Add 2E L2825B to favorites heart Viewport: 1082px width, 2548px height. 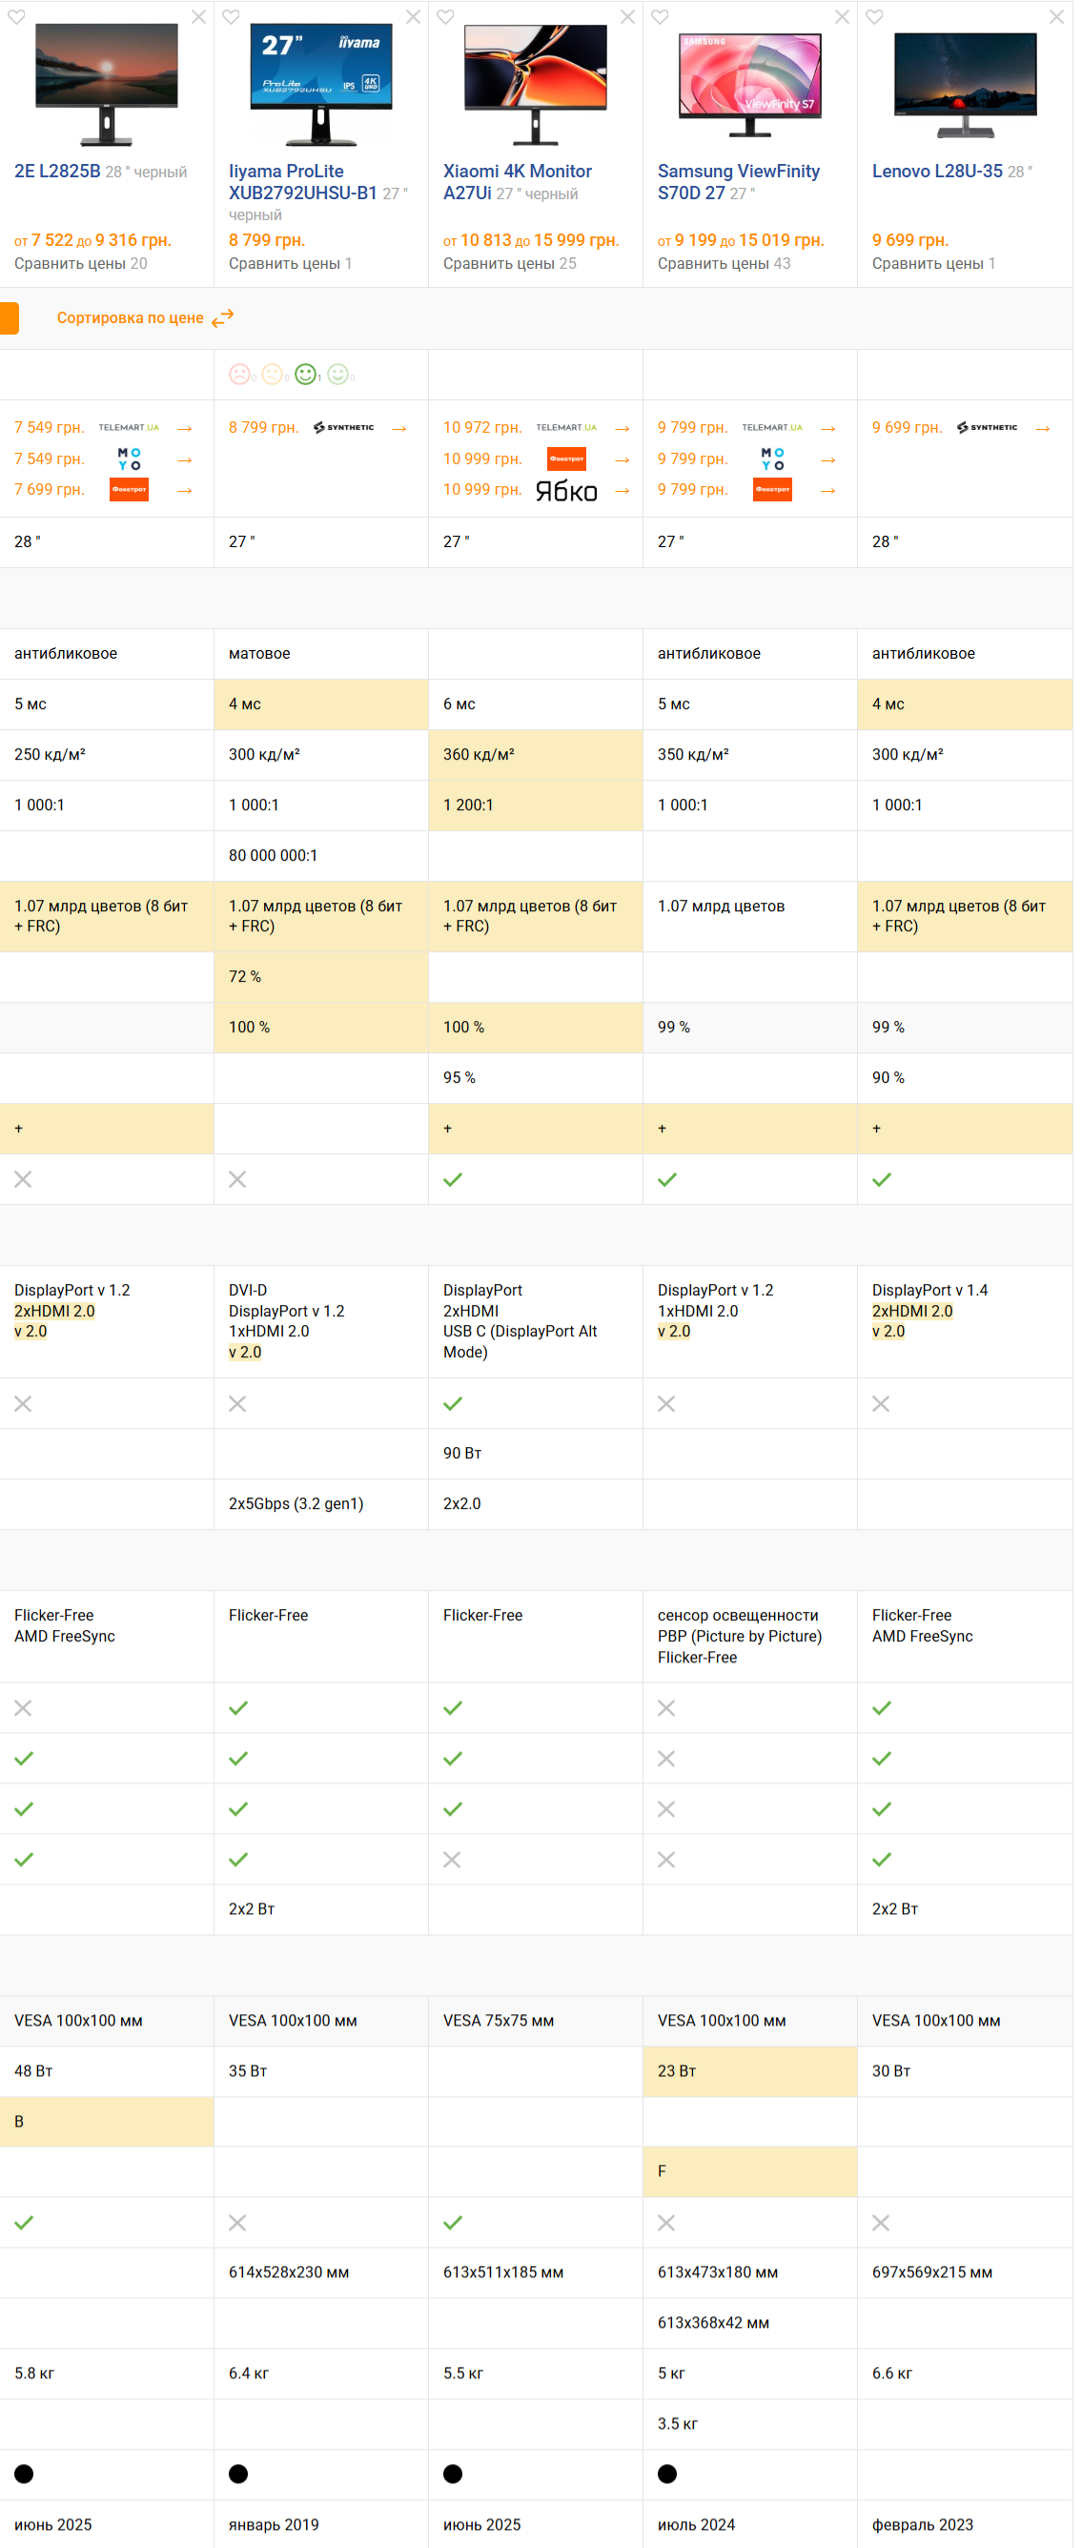17,17
